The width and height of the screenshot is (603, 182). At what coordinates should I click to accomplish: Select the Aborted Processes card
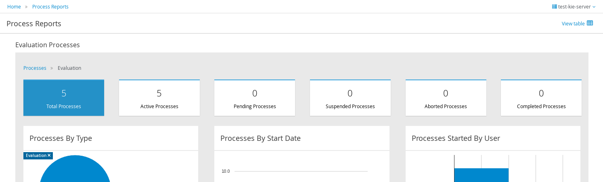click(x=446, y=98)
